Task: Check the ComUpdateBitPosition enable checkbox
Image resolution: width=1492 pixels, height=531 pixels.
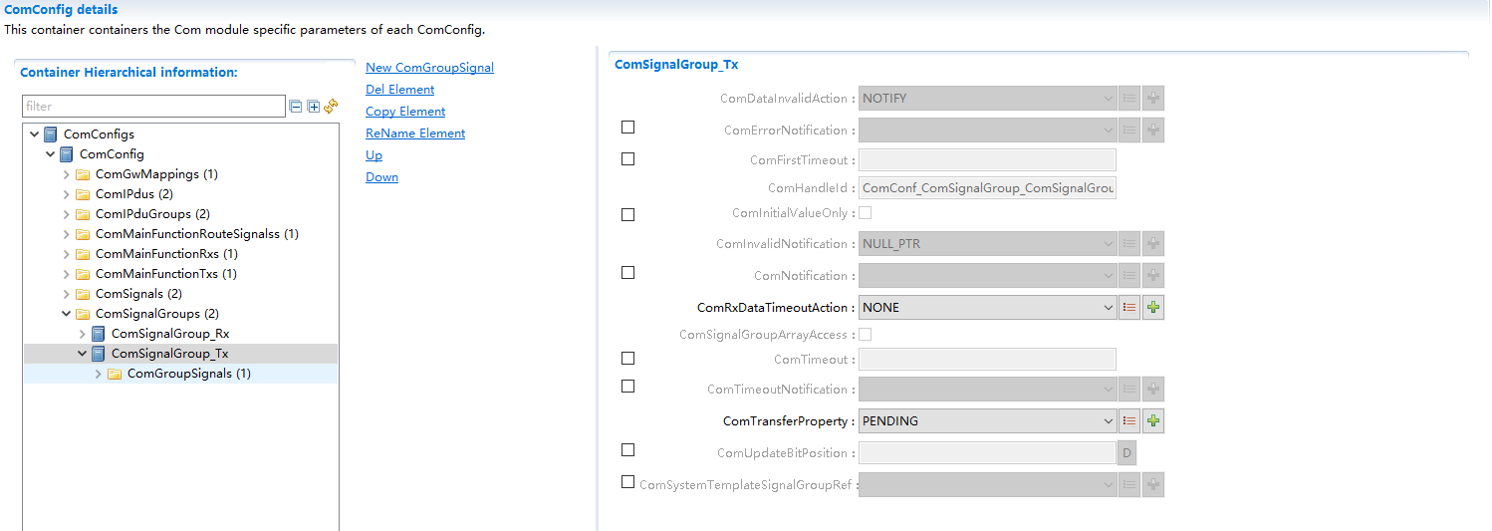Action: (x=627, y=450)
